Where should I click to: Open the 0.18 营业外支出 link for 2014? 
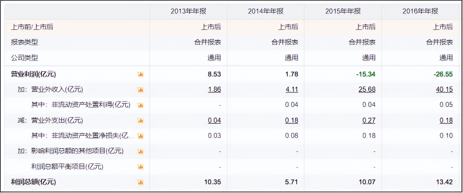tap(291, 120)
